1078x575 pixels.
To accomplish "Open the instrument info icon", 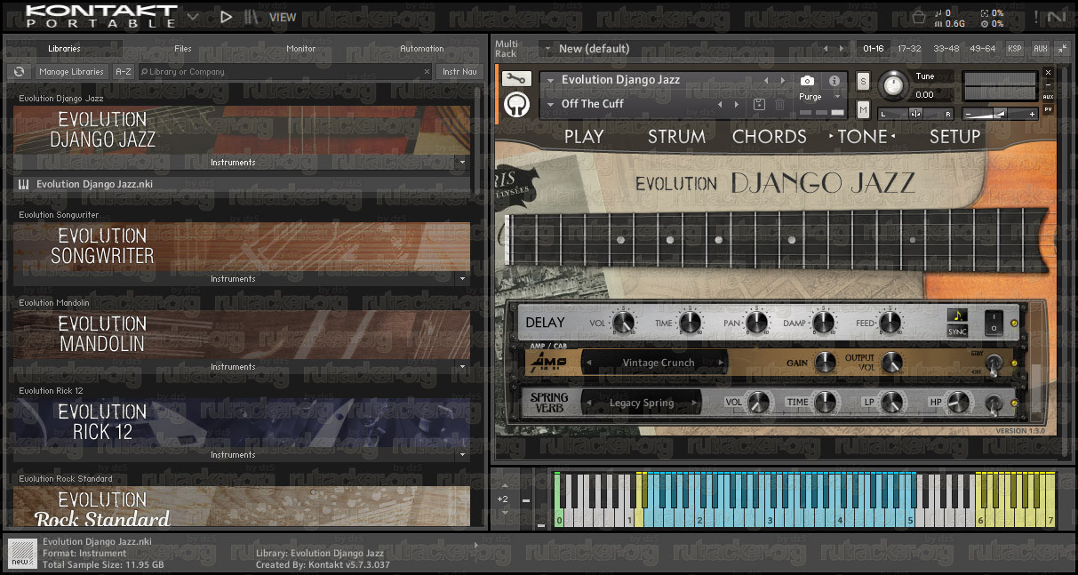I will point(834,80).
